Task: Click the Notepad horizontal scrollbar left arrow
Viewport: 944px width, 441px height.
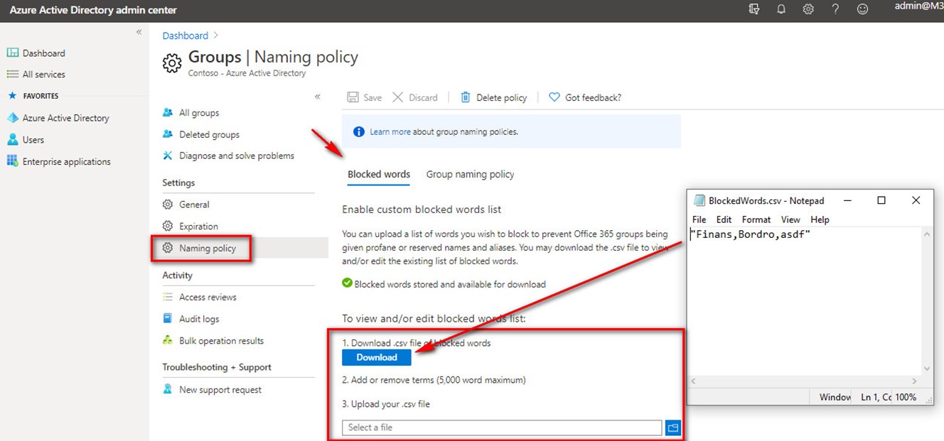Action: click(x=694, y=381)
